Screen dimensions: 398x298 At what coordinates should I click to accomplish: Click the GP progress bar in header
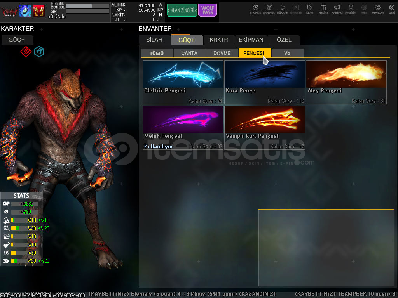coord(87,11)
